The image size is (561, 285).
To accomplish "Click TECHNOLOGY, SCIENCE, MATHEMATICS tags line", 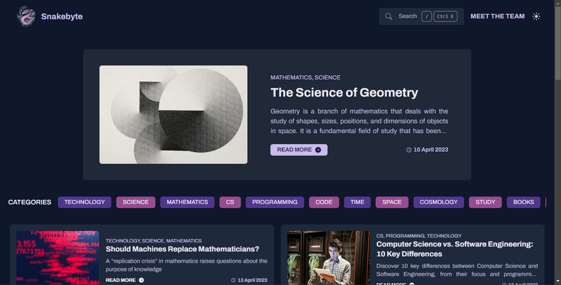I will 154,241.
